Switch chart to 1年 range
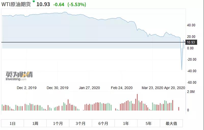 (126, 123)
